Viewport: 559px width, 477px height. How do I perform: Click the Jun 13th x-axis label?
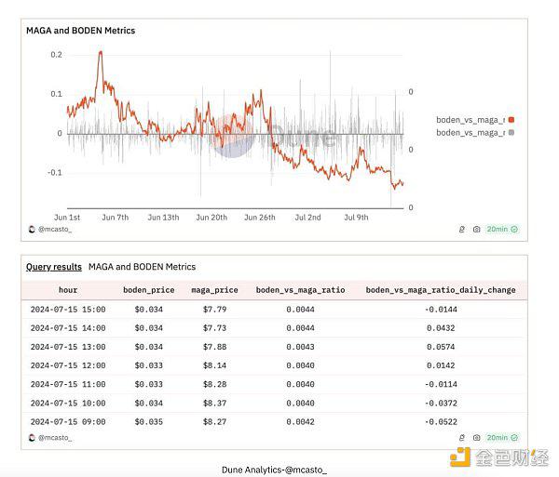(x=163, y=218)
